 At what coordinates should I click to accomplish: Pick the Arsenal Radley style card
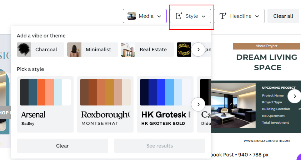coord(45,104)
